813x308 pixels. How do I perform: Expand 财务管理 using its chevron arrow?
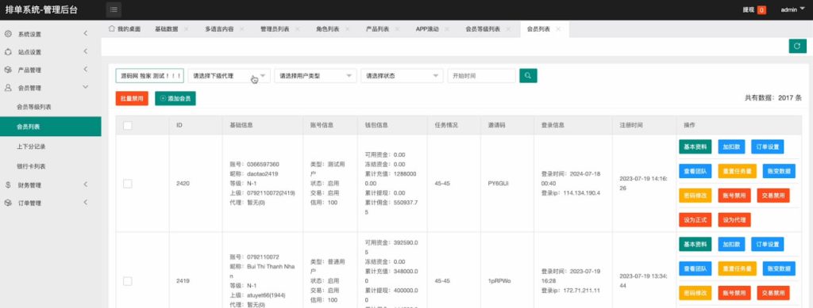pyautogui.click(x=86, y=184)
